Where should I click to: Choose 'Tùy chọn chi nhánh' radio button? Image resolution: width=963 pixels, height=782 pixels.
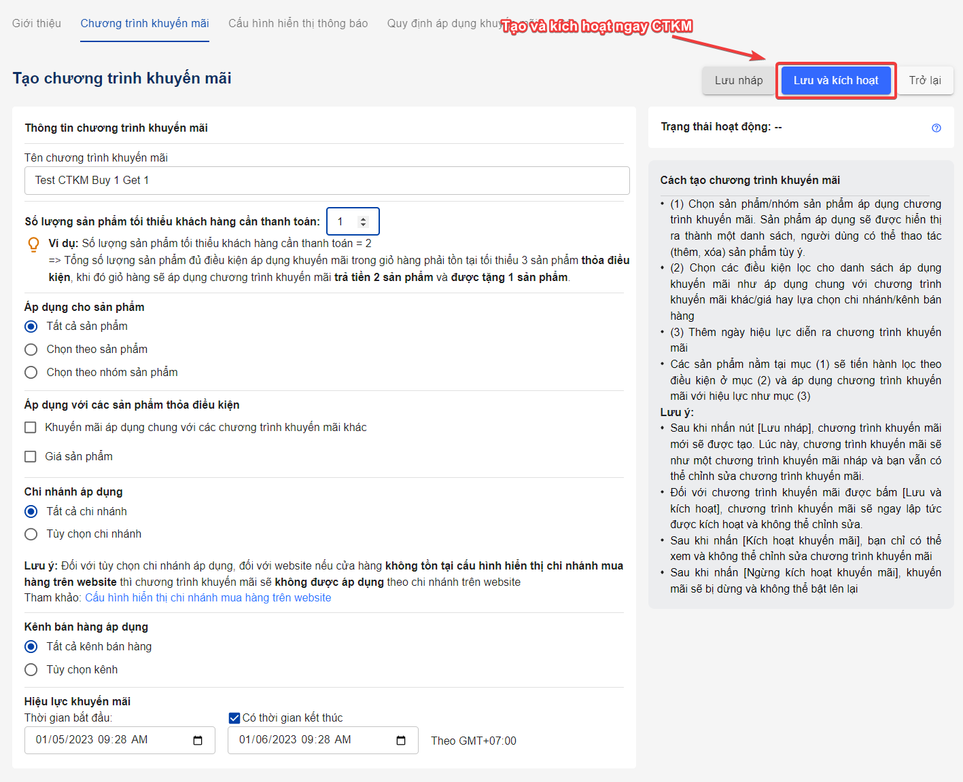point(31,534)
